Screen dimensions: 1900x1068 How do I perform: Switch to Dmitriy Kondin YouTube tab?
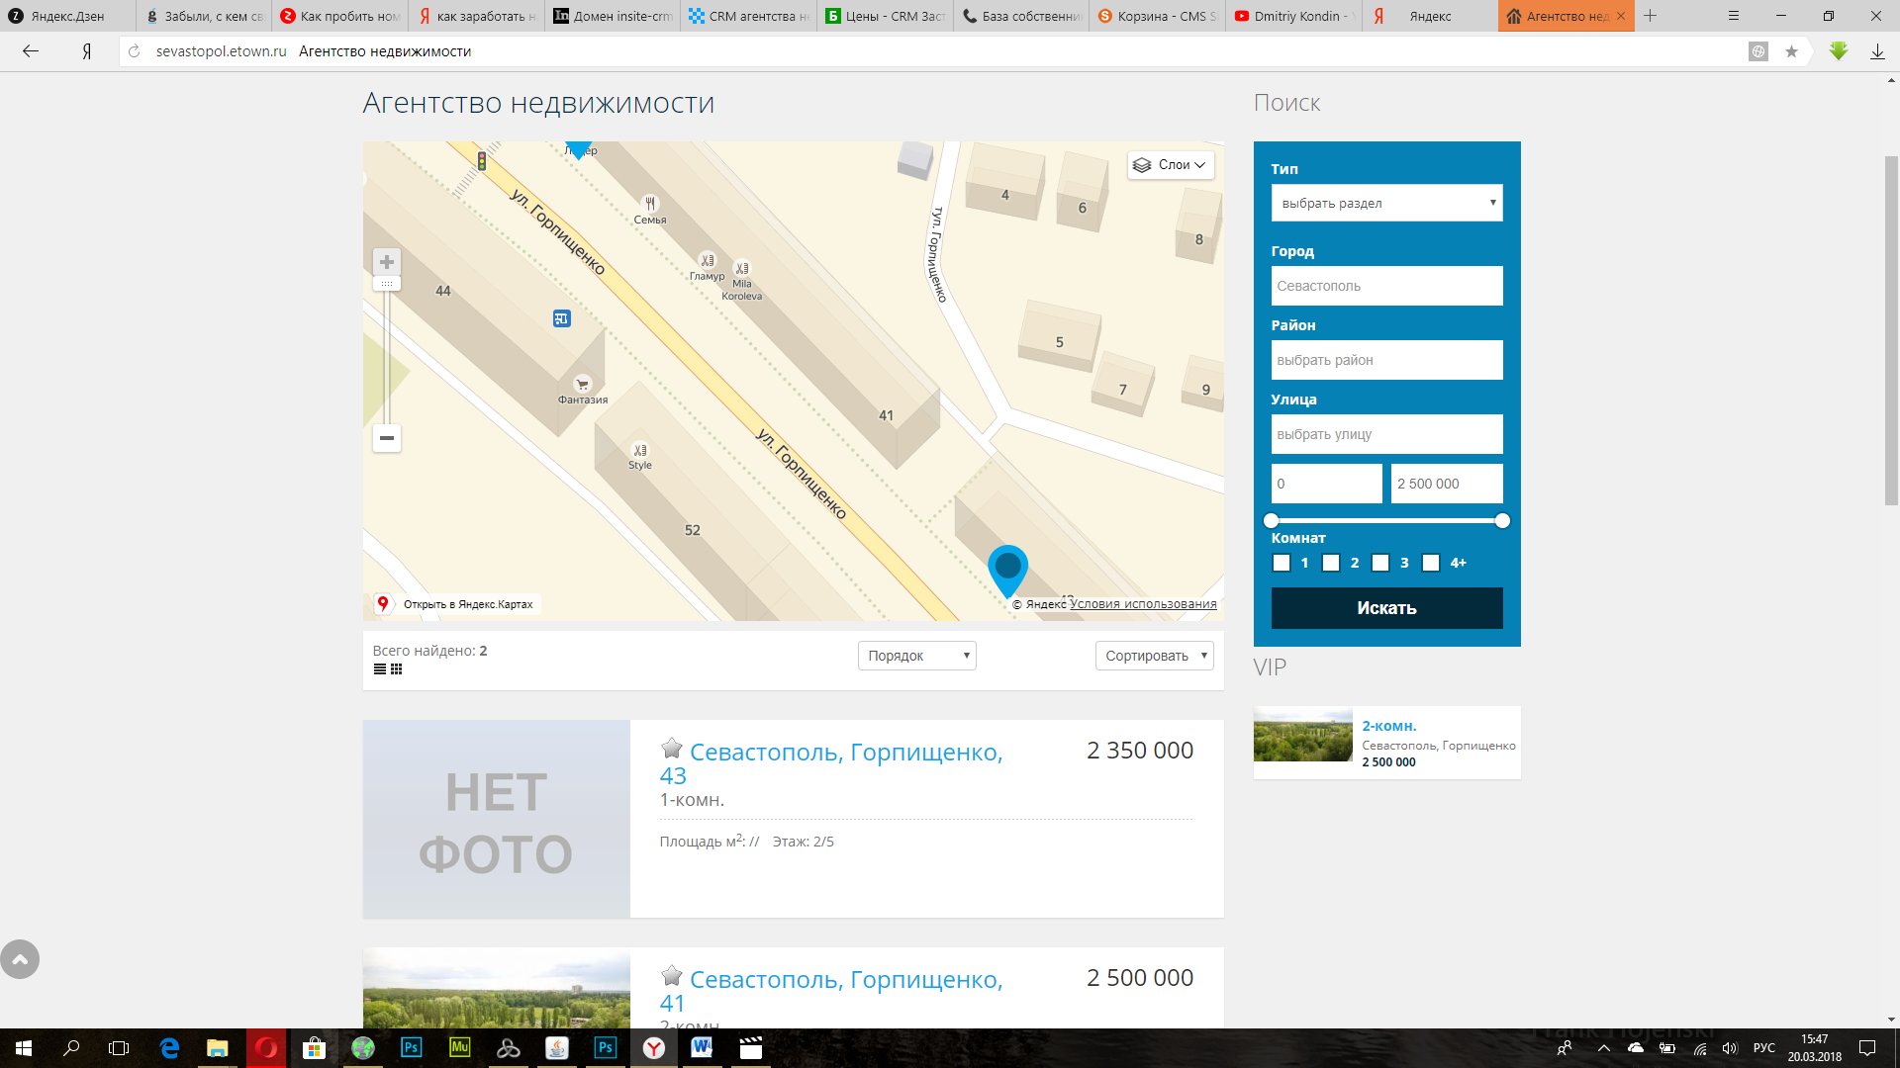1294,16
